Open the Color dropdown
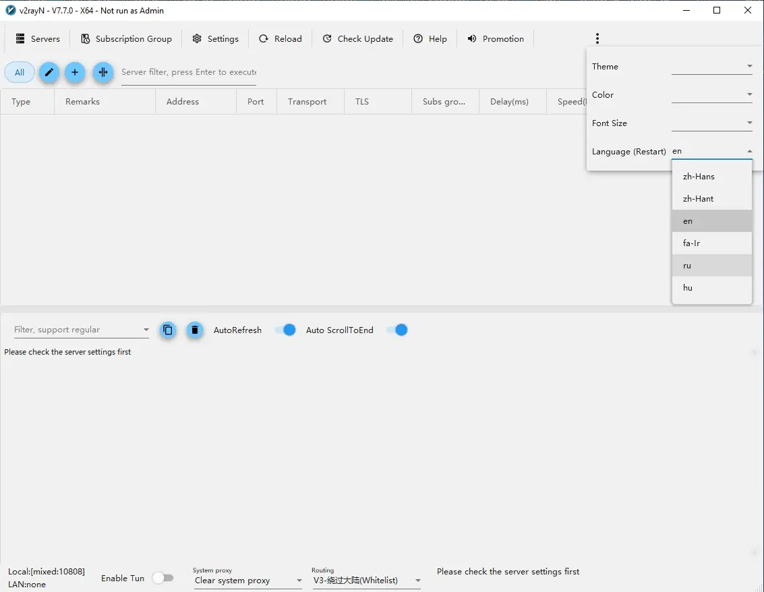764x592 pixels. point(712,95)
